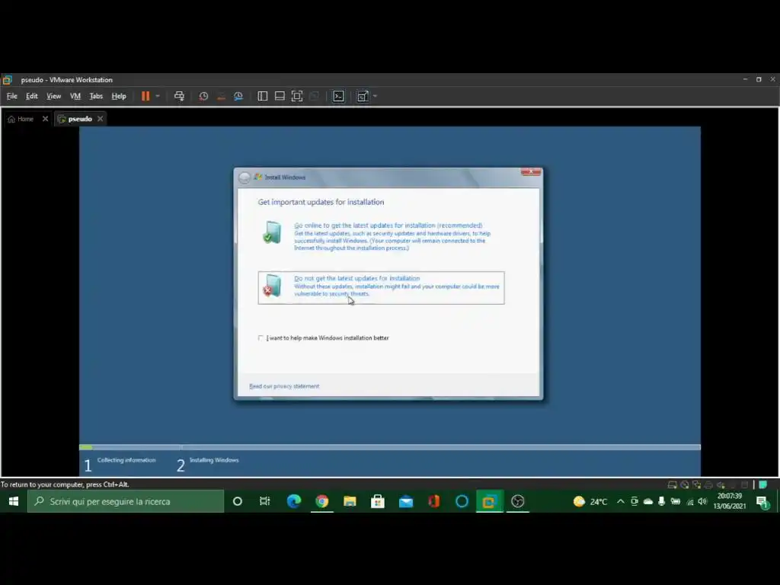Take a snapshot using the clock icon
The height and width of the screenshot is (585, 780).
203,96
